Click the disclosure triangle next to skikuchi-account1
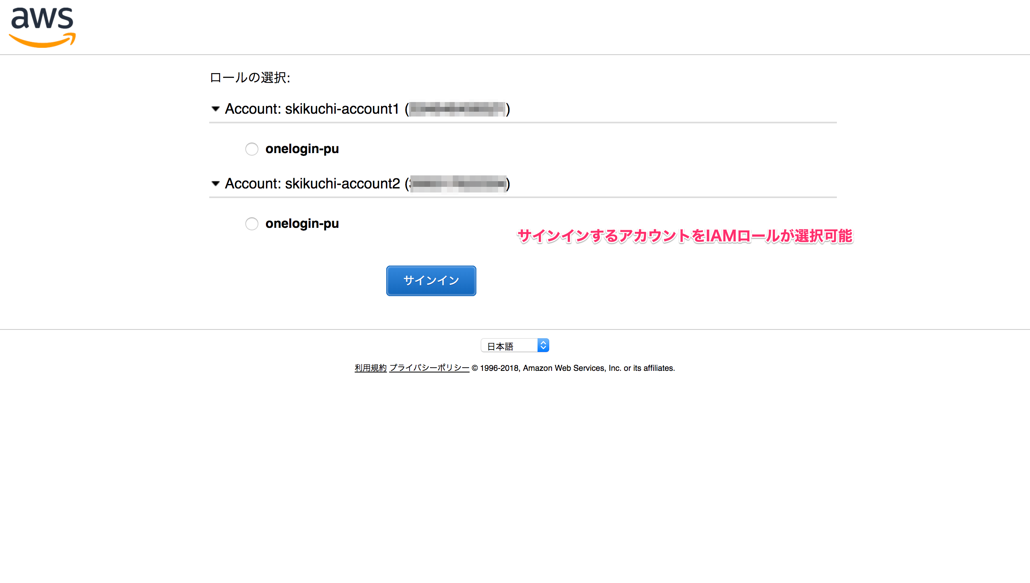The image size is (1030, 583). tap(216, 109)
